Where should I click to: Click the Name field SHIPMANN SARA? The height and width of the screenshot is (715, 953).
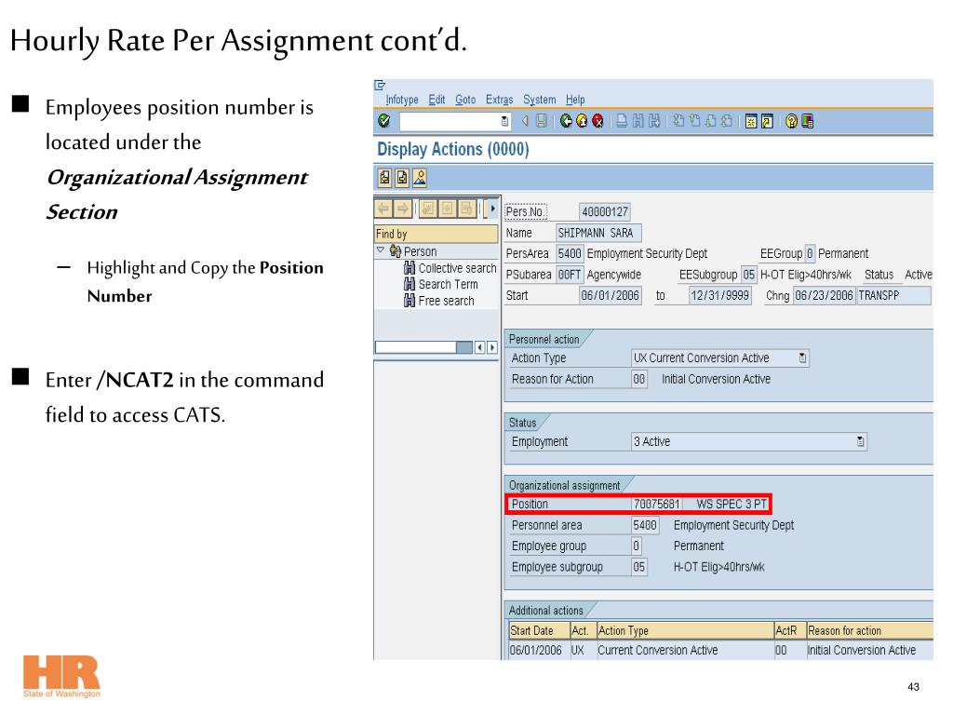(x=598, y=233)
